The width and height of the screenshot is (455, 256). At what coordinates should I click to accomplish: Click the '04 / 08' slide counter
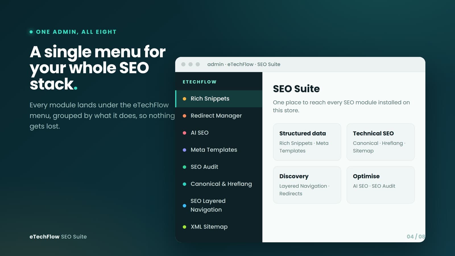pos(416,237)
